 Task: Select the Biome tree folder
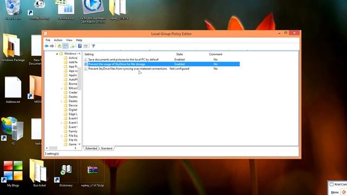pyautogui.click(x=70, y=84)
